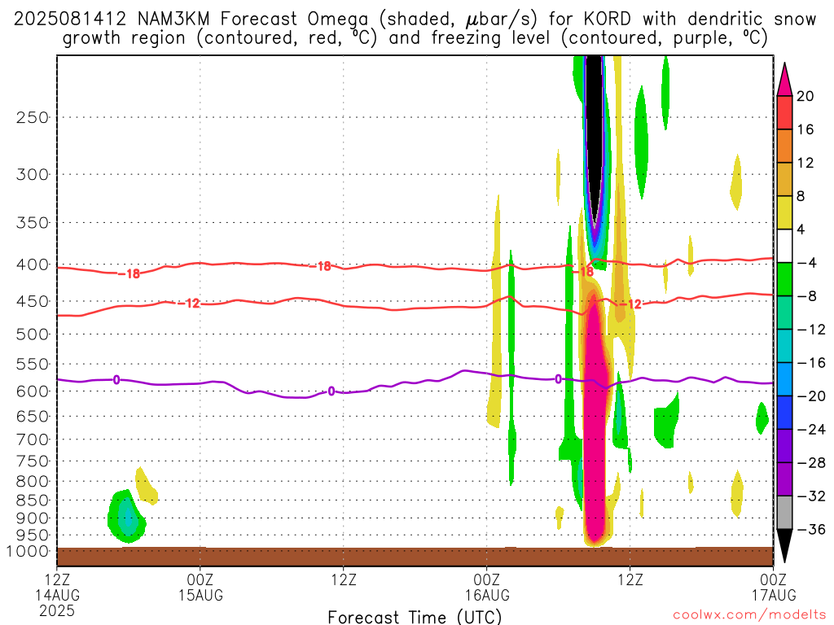The height and width of the screenshot is (625, 834).
Task: Click the 1000 pressure level label
Action: [29, 551]
